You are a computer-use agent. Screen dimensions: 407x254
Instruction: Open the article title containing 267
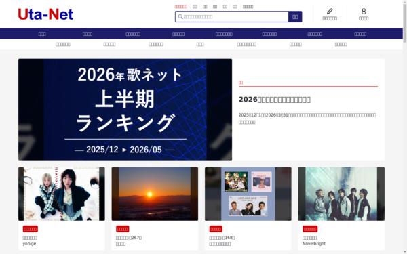pos(129,238)
